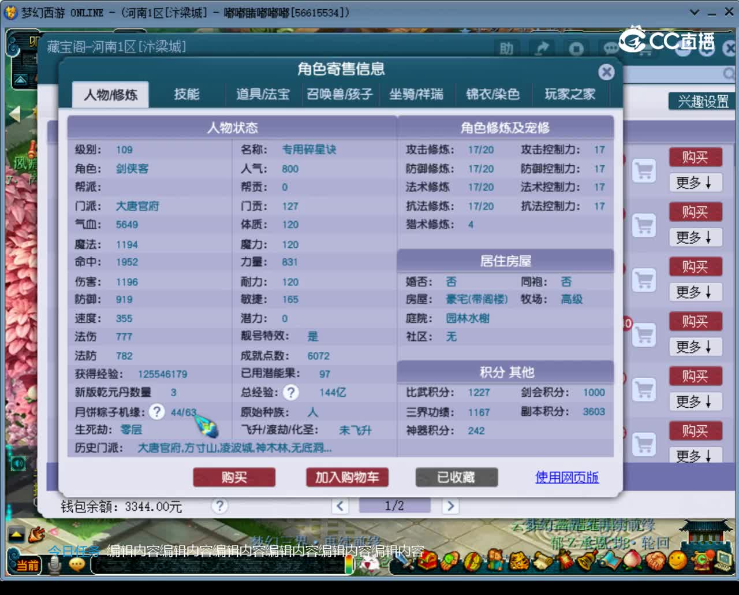Image resolution: width=739 pixels, height=595 pixels.
Task: Open the 道具/法宝 tab
Action: (263, 94)
